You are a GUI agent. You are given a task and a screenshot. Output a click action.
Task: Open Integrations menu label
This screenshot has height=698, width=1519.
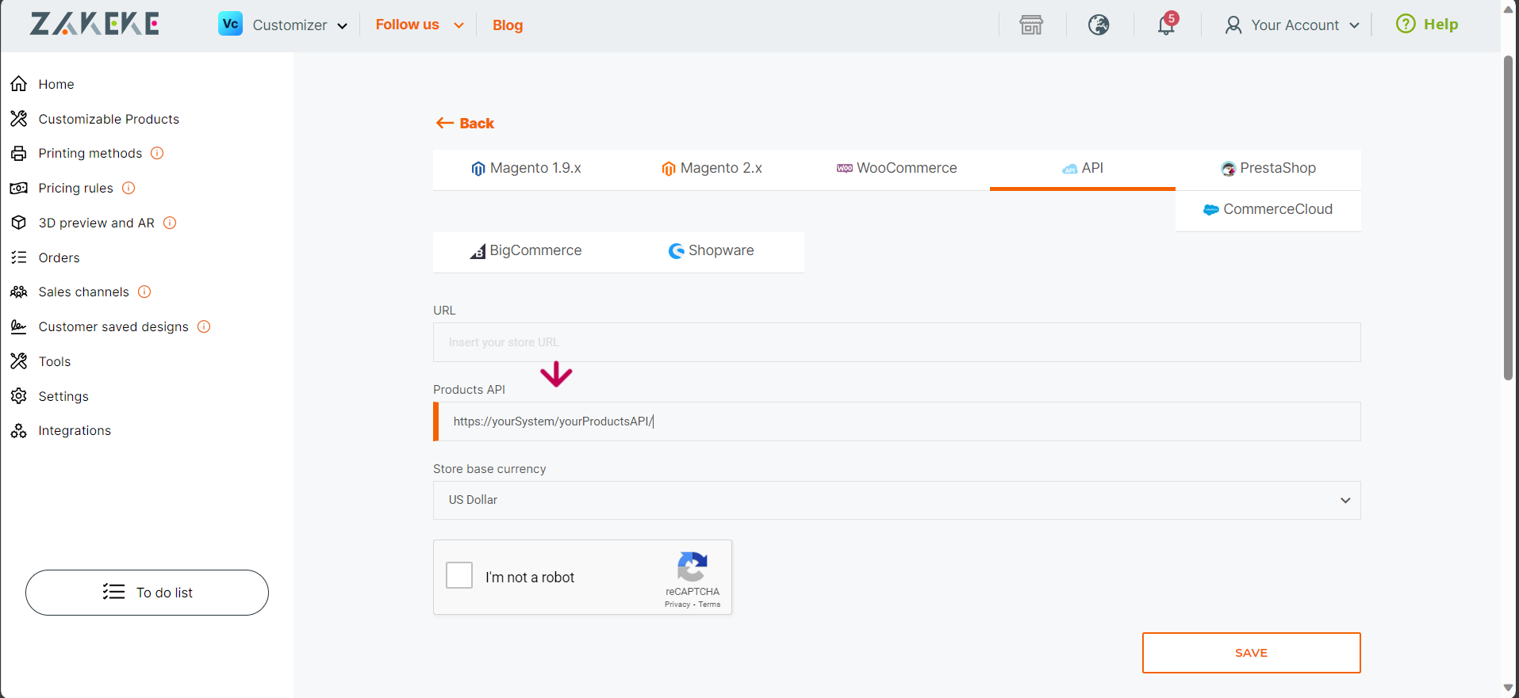tap(75, 430)
